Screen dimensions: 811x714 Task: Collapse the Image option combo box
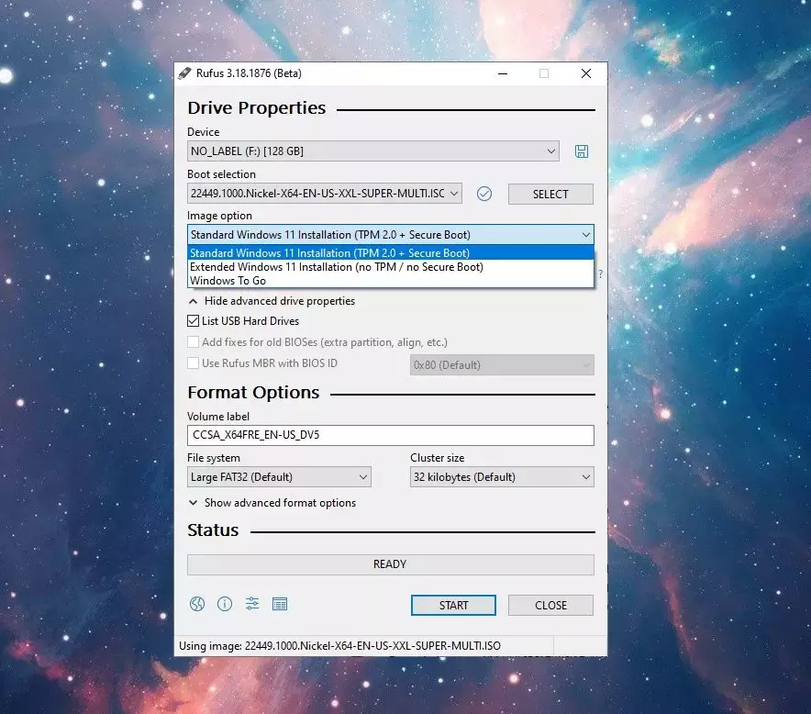point(391,234)
